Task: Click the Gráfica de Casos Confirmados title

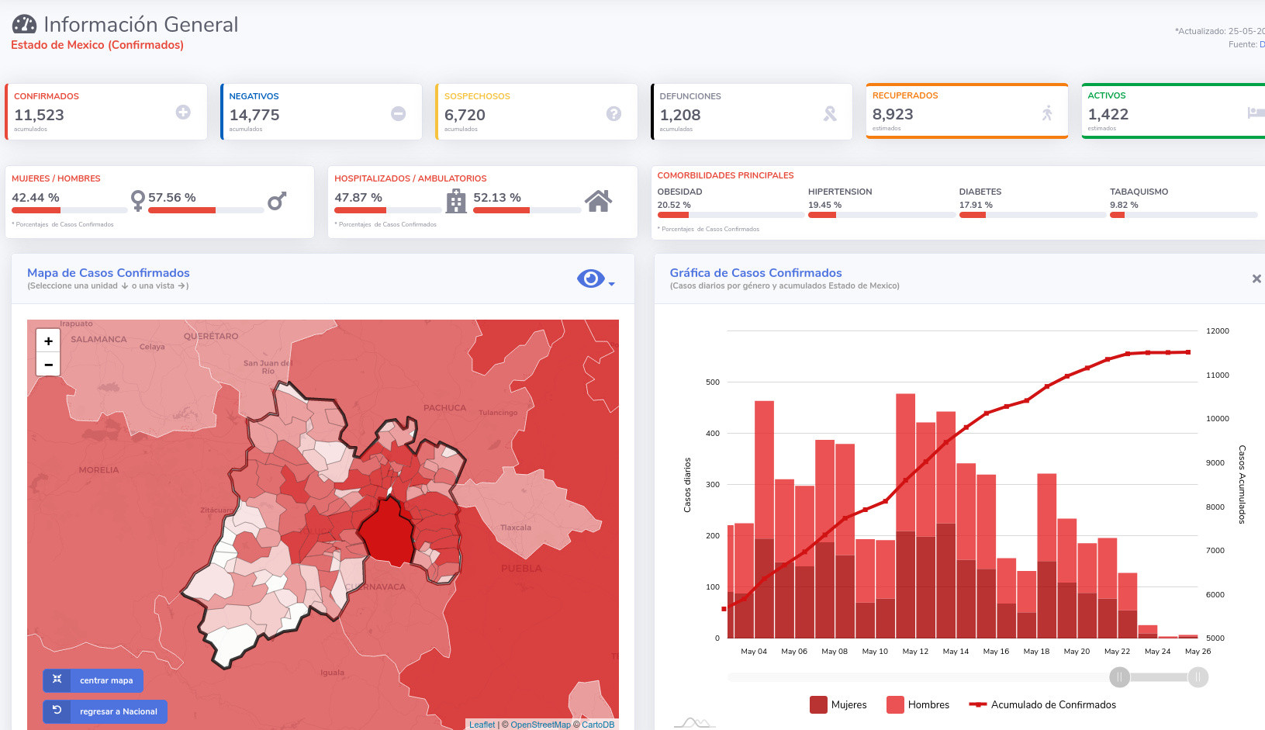Action: click(x=755, y=273)
